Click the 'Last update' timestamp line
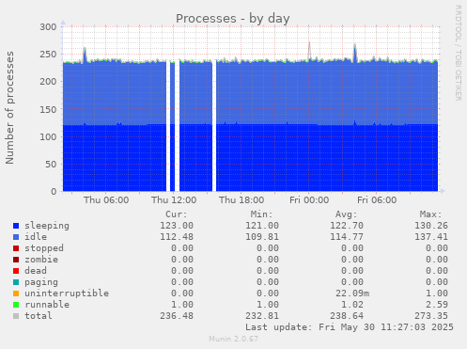Viewport: 467px width, 349px height. (x=350, y=327)
